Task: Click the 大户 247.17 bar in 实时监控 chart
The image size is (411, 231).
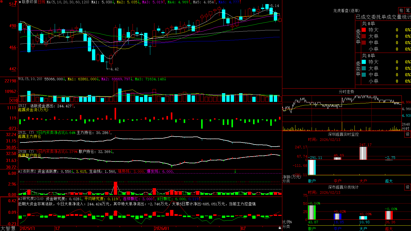Action: (x=363, y=153)
